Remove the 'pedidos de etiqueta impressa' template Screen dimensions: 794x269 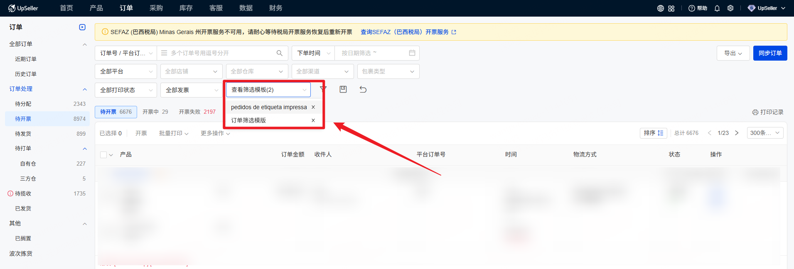pos(313,107)
